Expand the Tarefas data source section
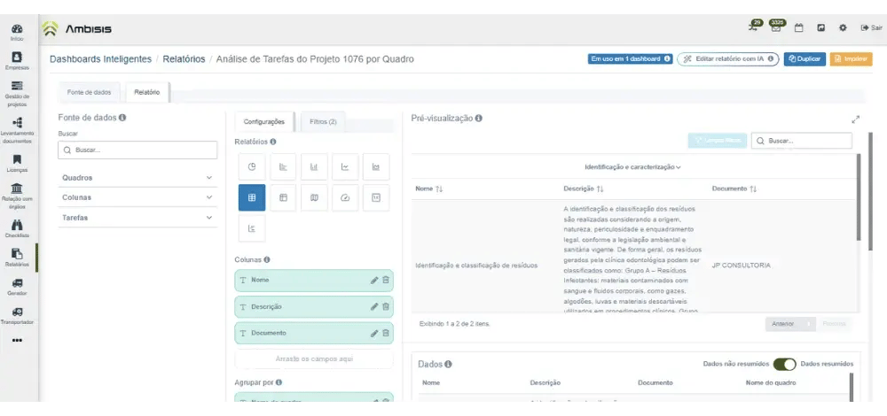 point(137,217)
